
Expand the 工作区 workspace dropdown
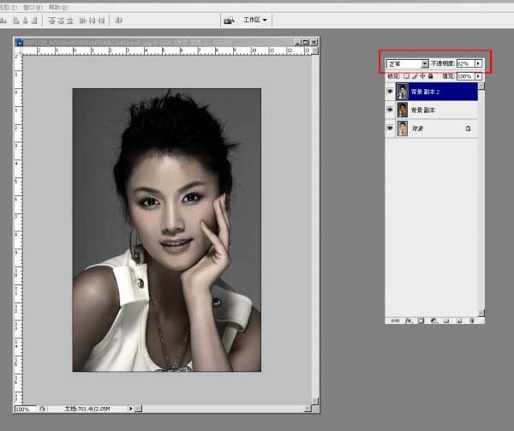point(255,20)
